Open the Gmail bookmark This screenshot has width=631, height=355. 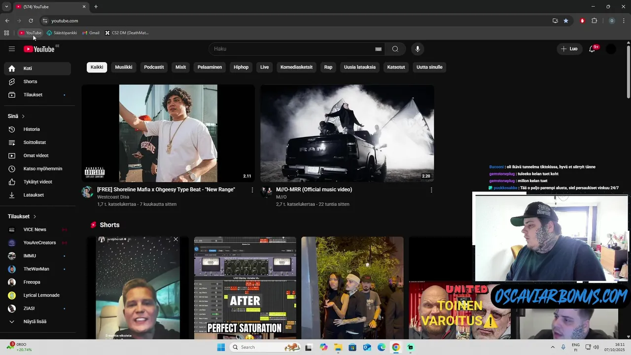(91, 33)
